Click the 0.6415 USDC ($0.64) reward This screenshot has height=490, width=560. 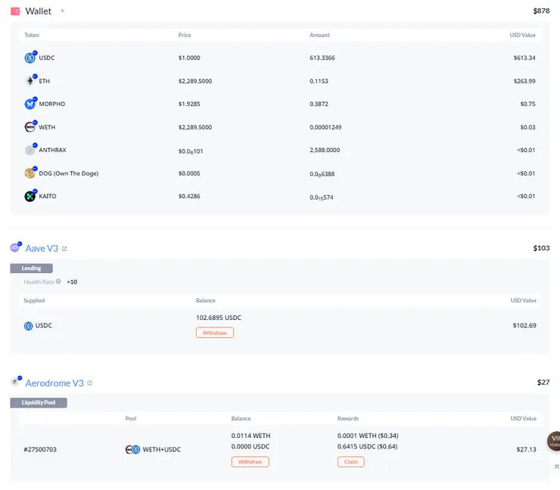[367, 446]
